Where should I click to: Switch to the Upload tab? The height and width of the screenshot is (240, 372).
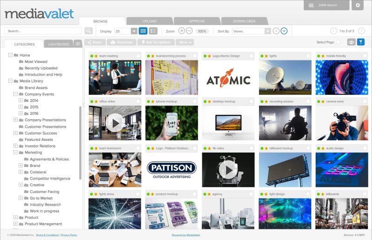[149, 21]
